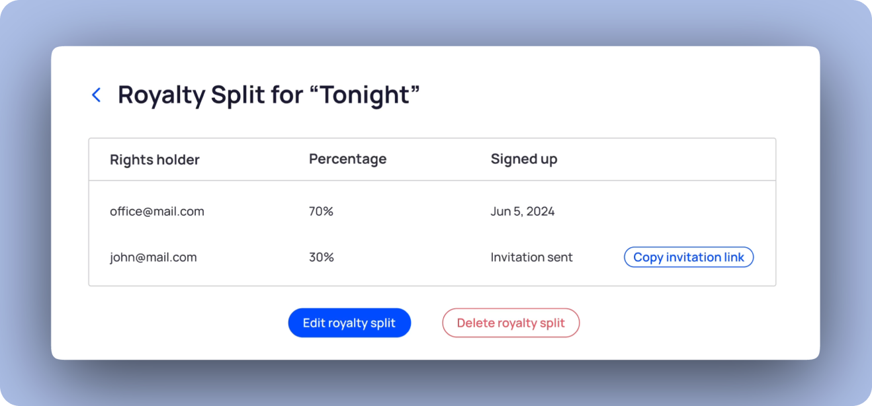Click the Invitation sent status text

pyautogui.click(x=531, y=257)
